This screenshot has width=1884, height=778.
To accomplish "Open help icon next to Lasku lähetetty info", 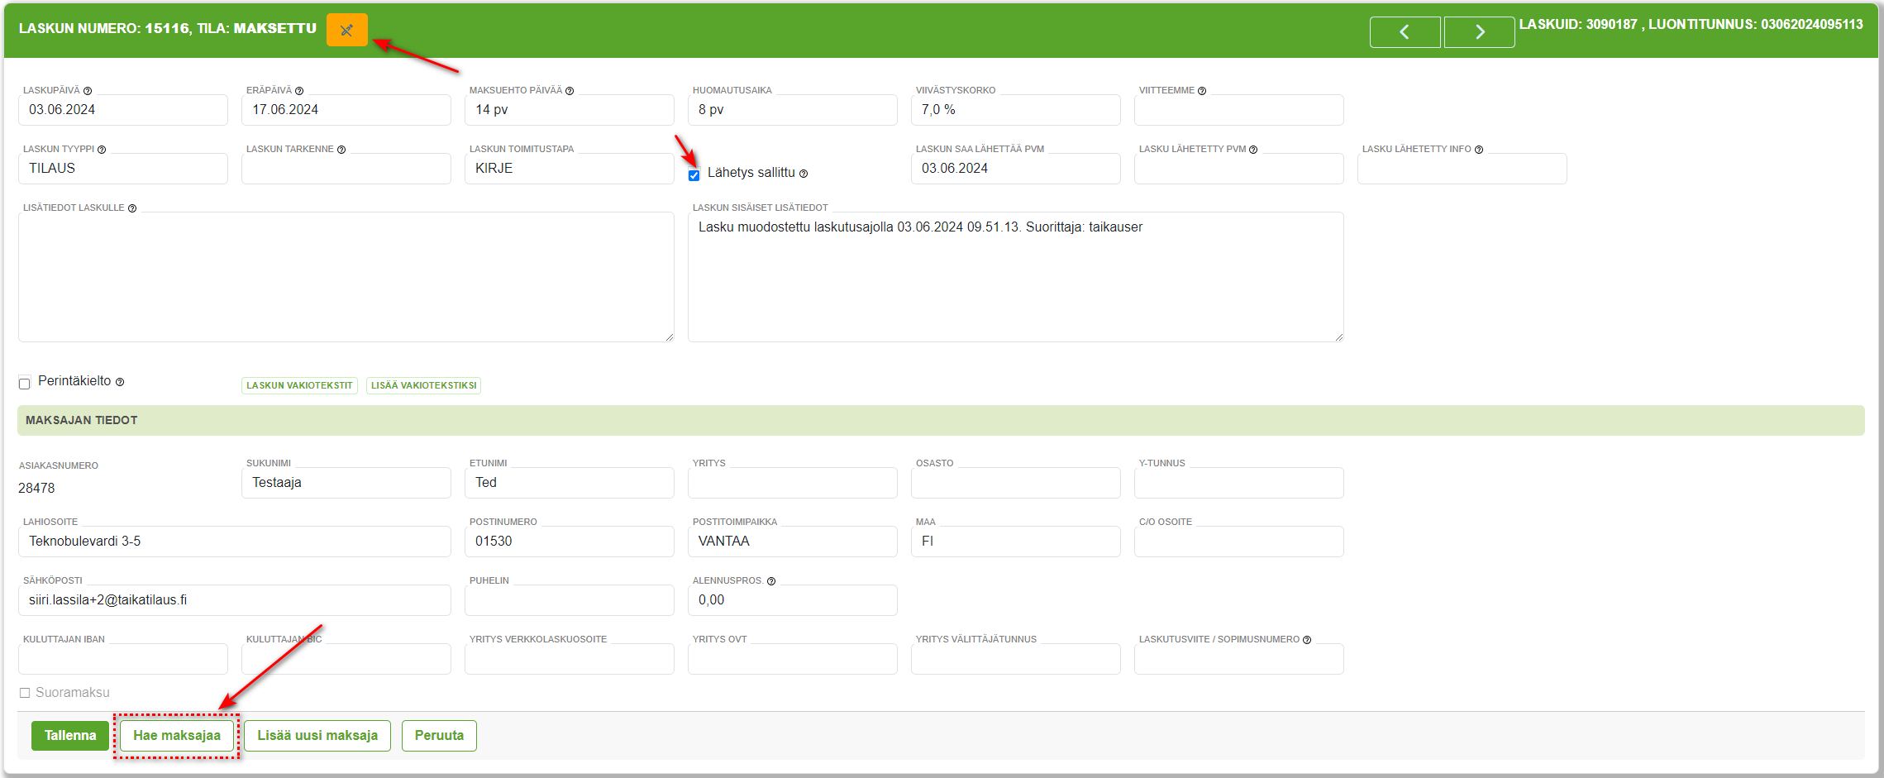I will (1479, 150).
